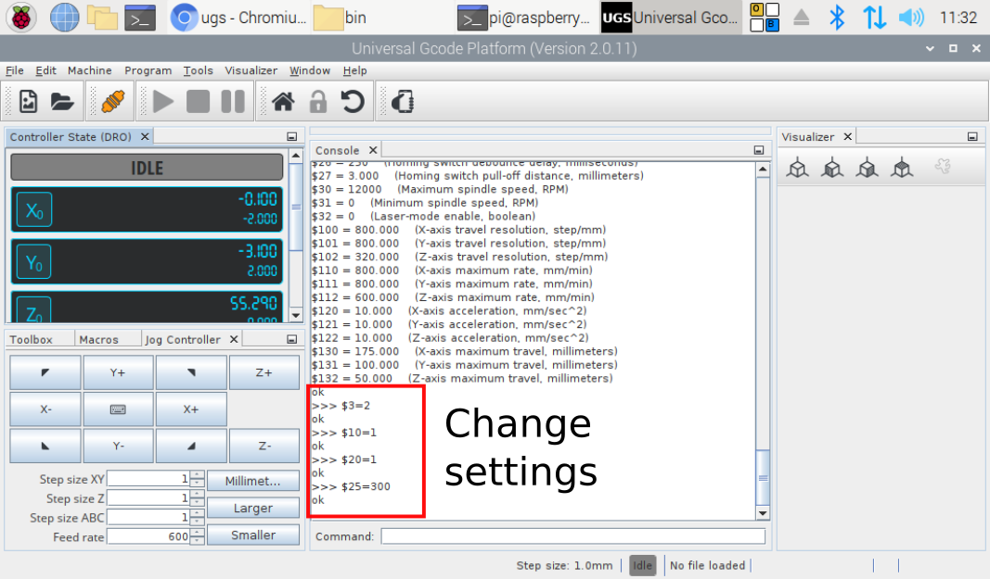Jog diagonally down-right with arrow button
The image size is (990, 579).
[191, 446]
